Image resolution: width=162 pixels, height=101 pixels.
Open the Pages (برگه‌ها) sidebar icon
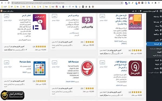pyautogui.click(x=161, y=30)
